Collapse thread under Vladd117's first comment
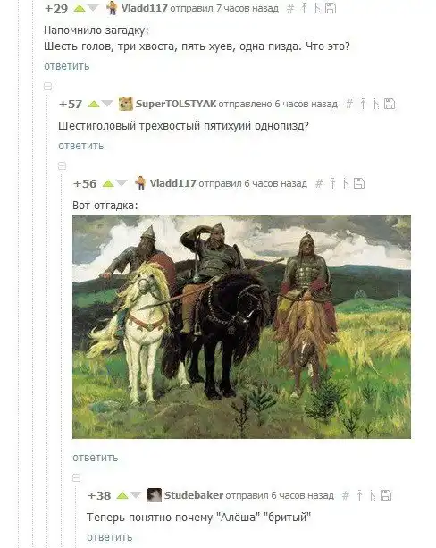This screenshot has width=436, height=548. pyautogui.click(x=48, y=87)
